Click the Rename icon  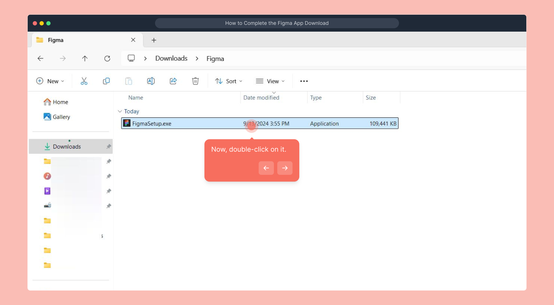[151, 81]
